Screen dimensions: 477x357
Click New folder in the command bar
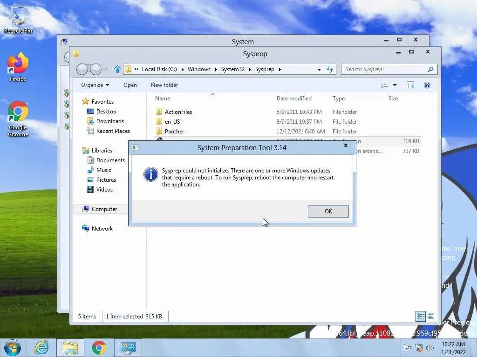pos(164,85)
